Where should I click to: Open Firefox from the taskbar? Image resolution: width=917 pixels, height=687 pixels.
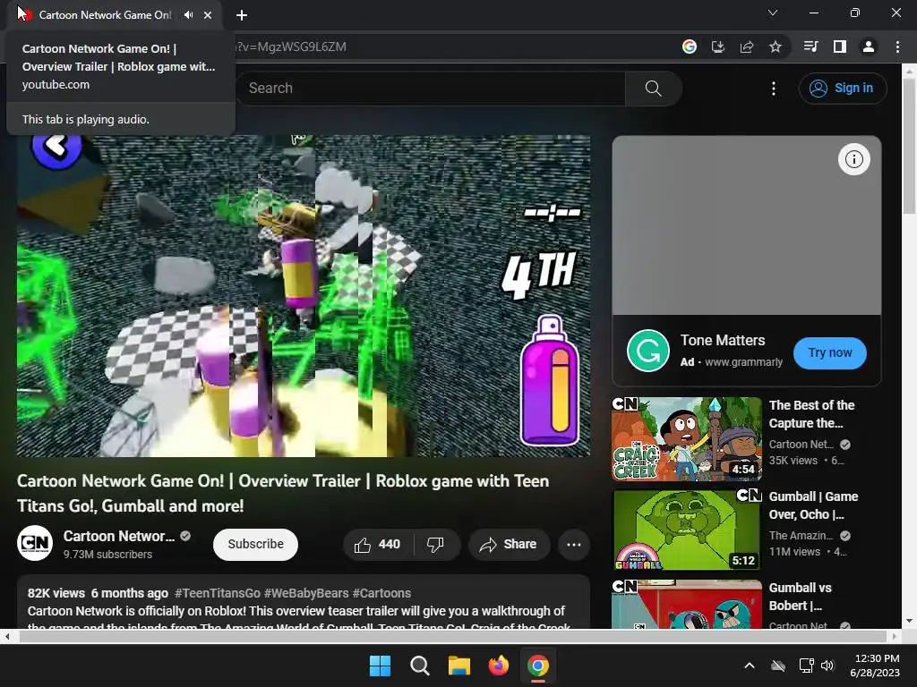click(498, 666)
